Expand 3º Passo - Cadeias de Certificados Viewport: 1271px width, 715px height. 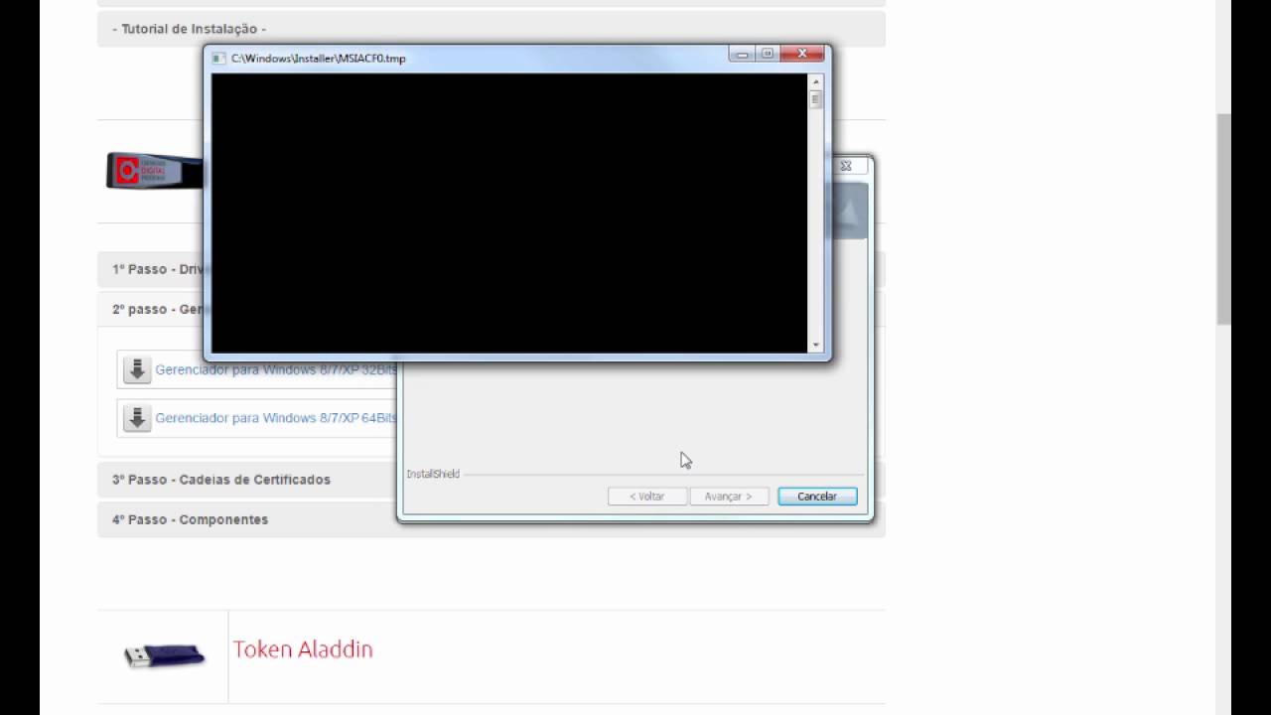(x=246, y=480)
